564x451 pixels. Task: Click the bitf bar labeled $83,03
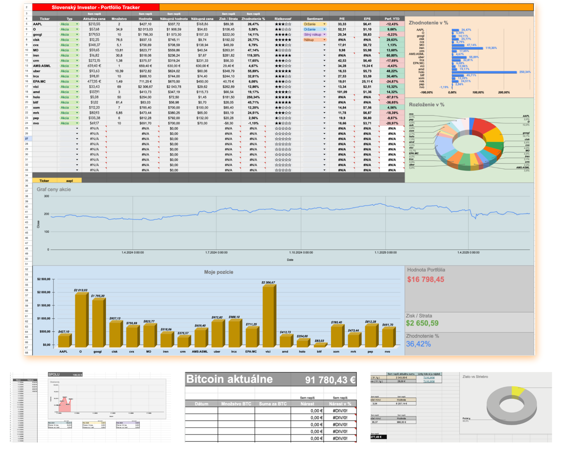point(320,345)
